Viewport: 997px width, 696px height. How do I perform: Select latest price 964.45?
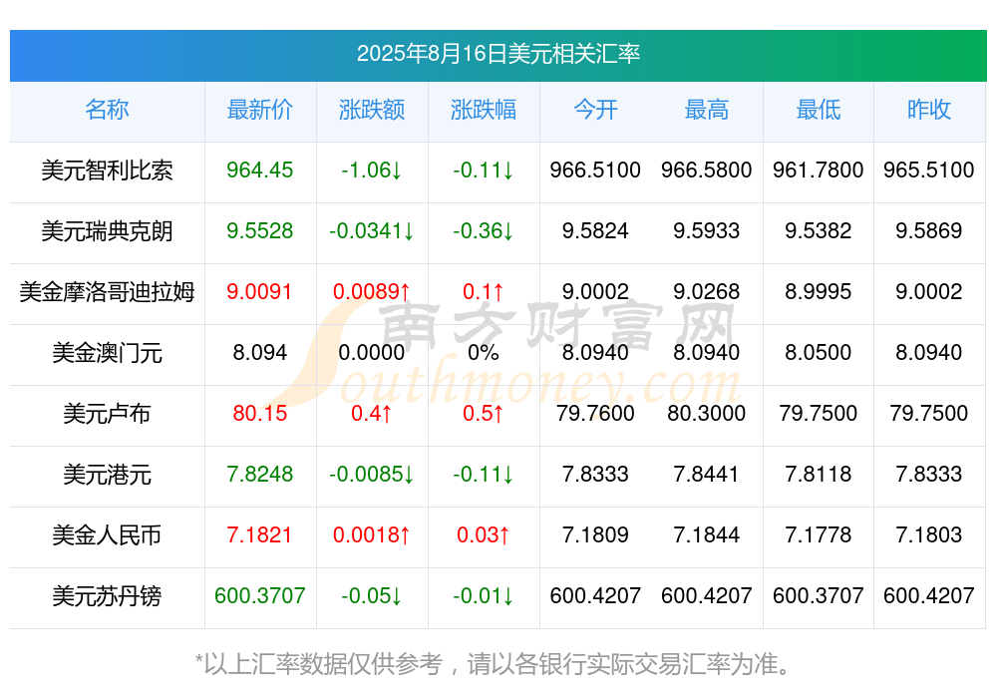260,170
